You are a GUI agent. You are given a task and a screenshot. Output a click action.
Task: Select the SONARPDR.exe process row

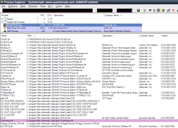71,25
